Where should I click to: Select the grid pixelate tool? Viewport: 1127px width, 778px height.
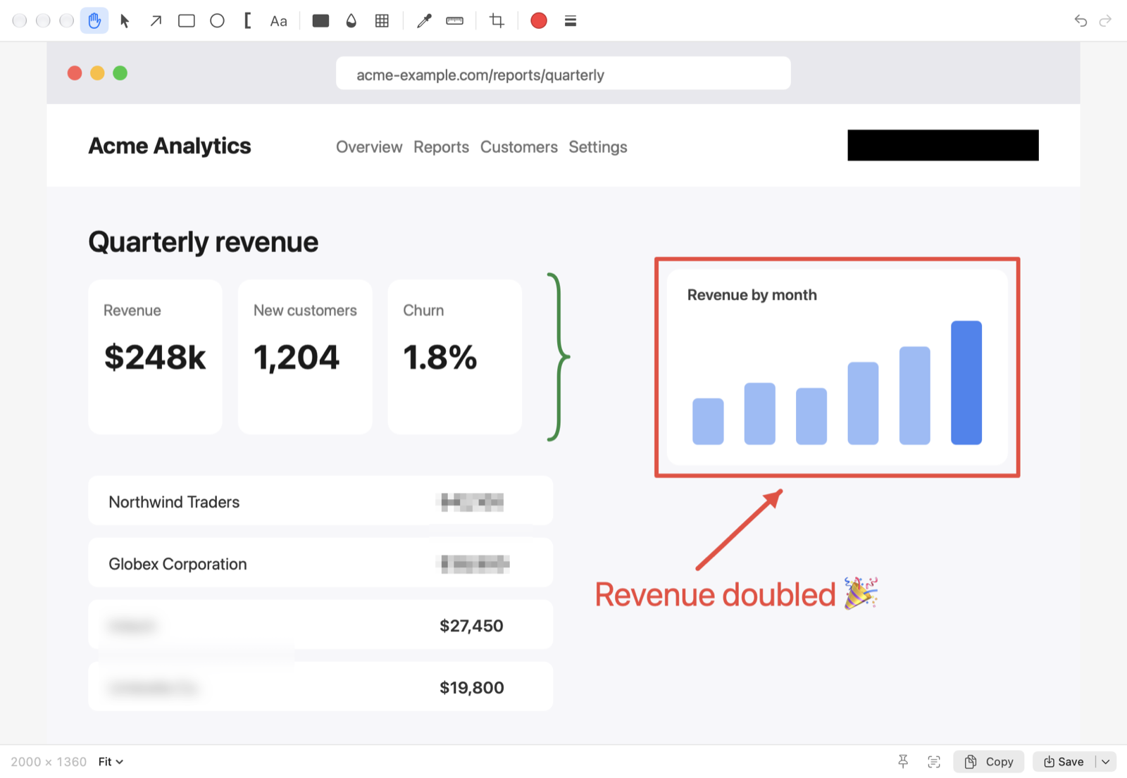(382, 21)
